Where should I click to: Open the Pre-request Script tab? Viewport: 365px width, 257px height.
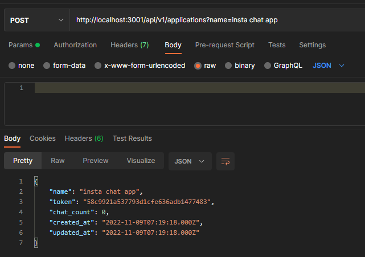pyautogui.click(x=224, y=45)
